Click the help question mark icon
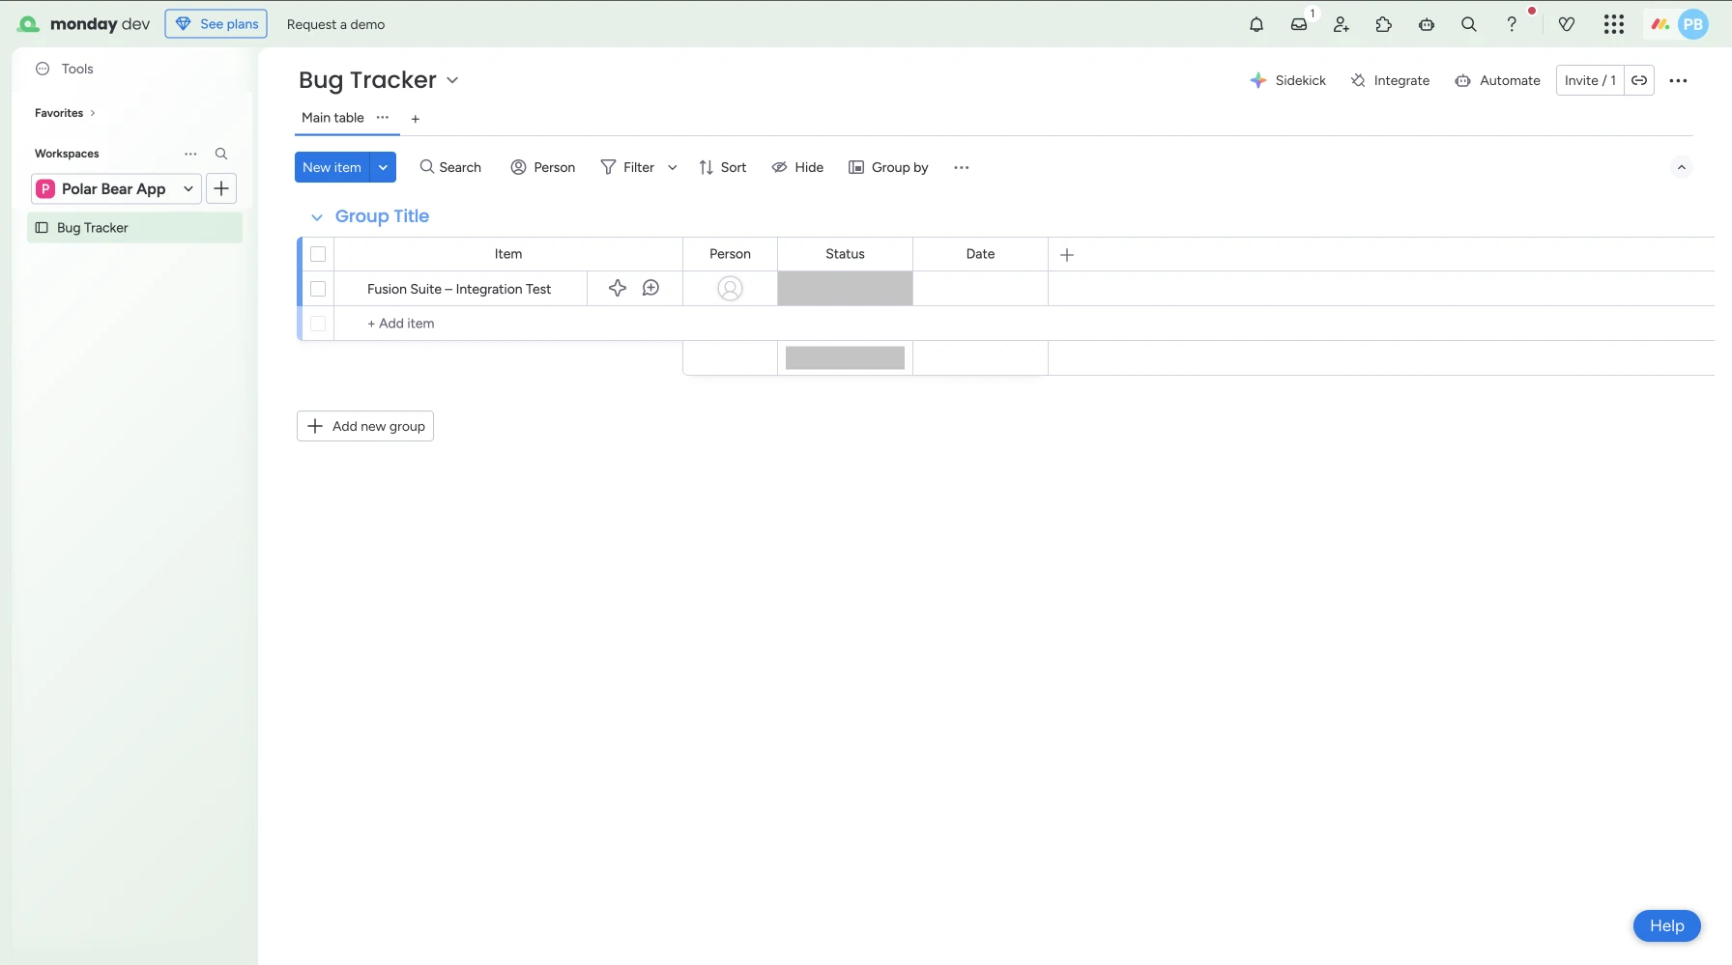Viewport: 1732px width, 965px height. pos(1512,25)
